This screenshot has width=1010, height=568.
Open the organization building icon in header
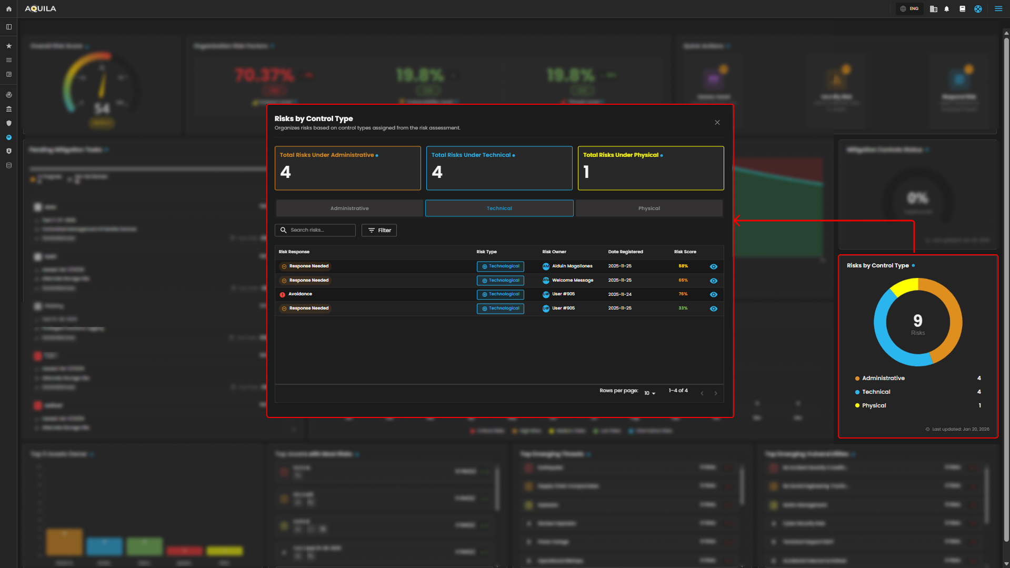coord(933,9)
